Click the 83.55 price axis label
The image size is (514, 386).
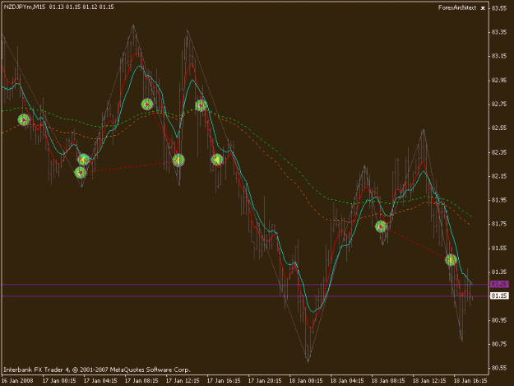tap(499, 8)
